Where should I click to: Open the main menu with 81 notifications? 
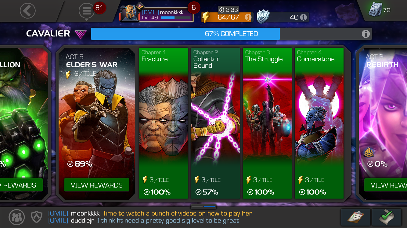tap(87, 11)
